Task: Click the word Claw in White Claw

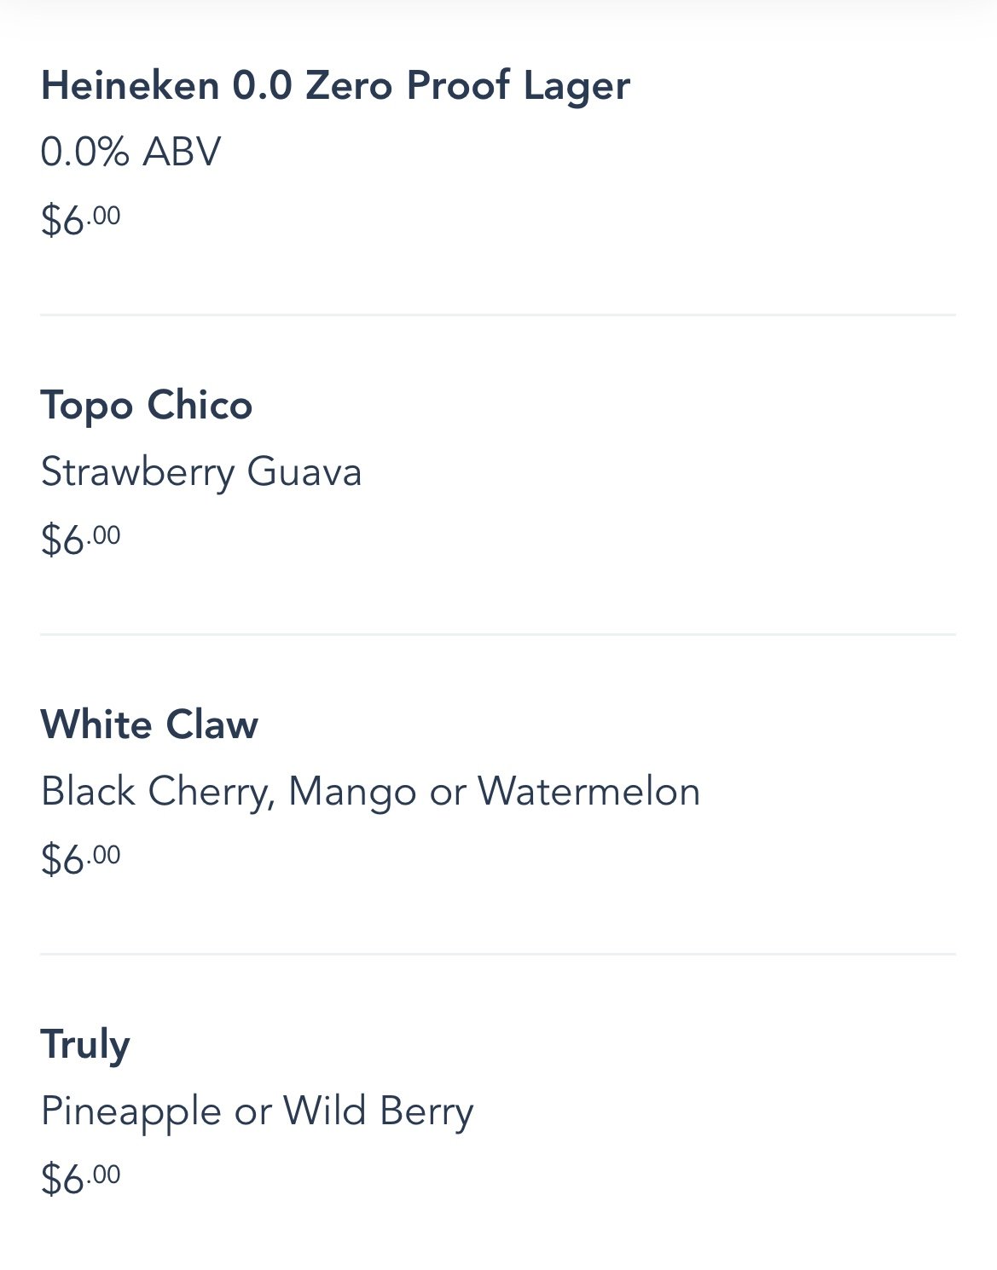Action: 212,724
